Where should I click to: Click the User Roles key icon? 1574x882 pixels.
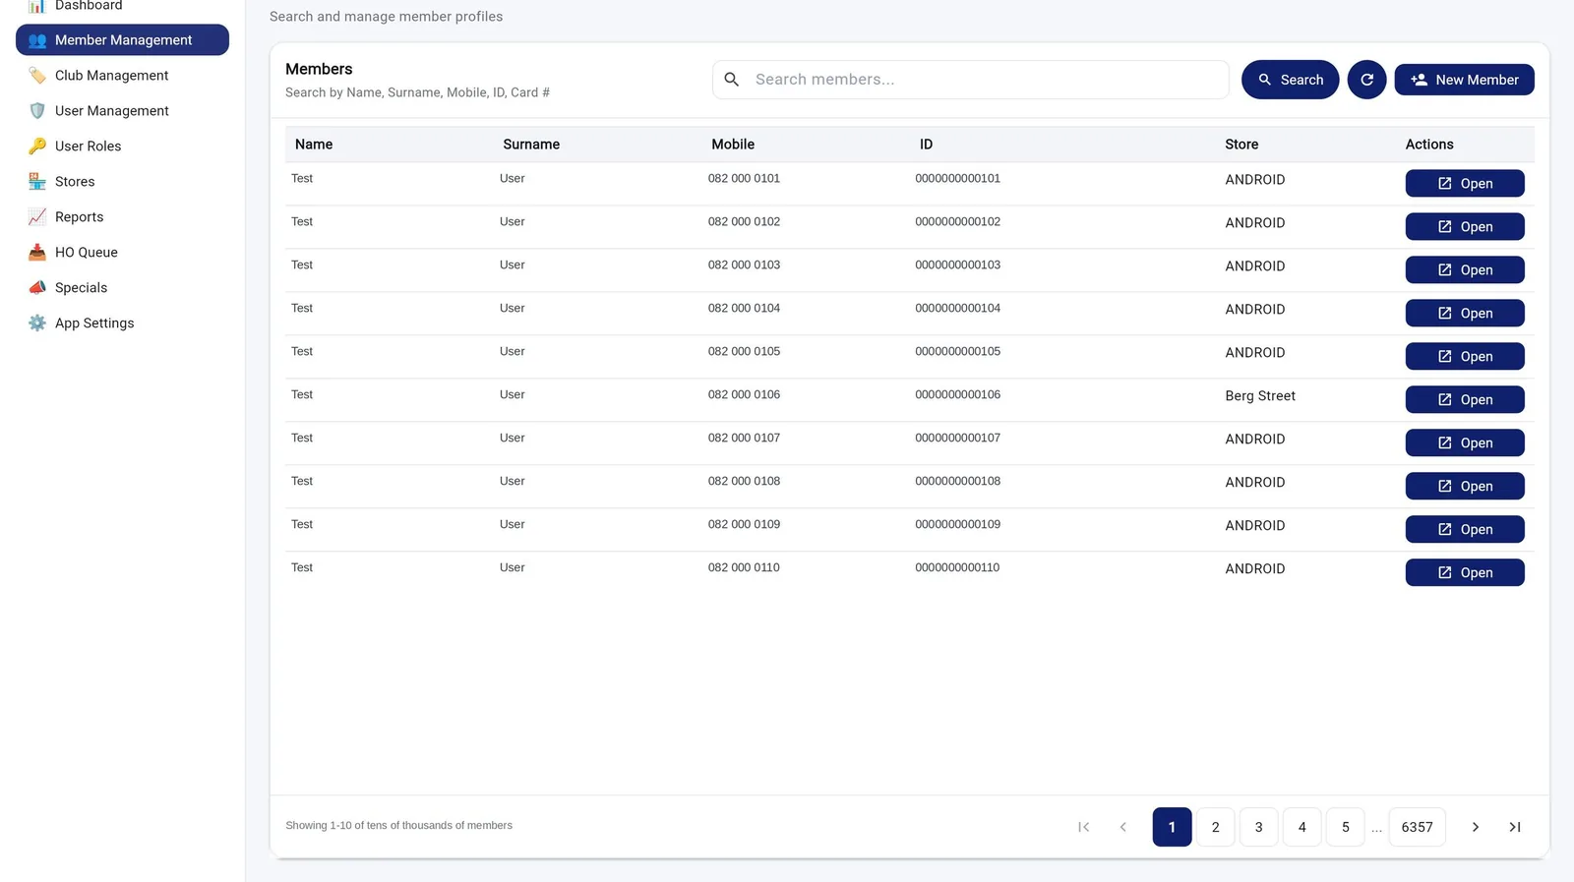click(37, 147)
